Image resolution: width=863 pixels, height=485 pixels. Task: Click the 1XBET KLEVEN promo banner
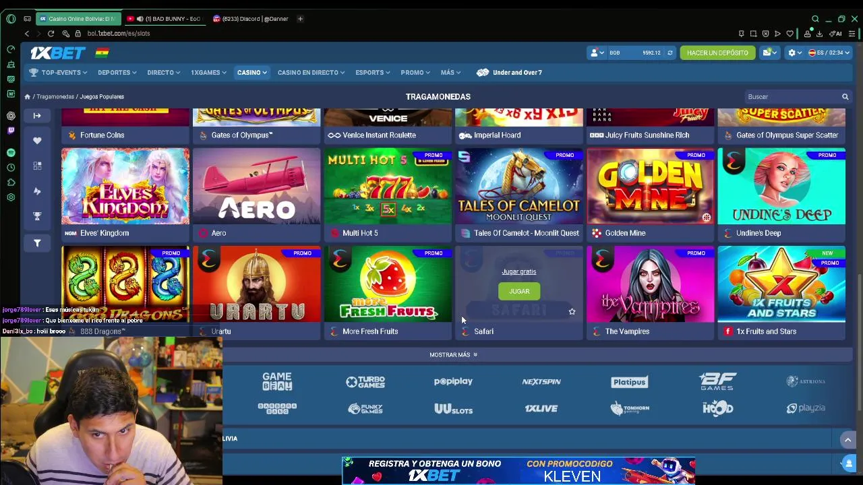[x=518, y=471]
